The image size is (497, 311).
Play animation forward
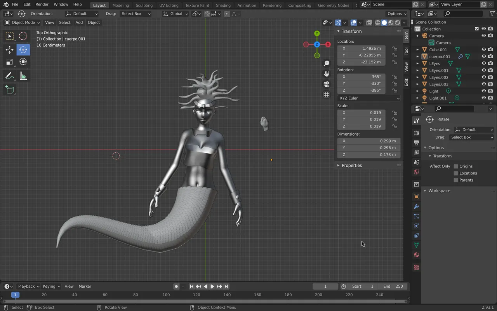click(x=212, y=287)
